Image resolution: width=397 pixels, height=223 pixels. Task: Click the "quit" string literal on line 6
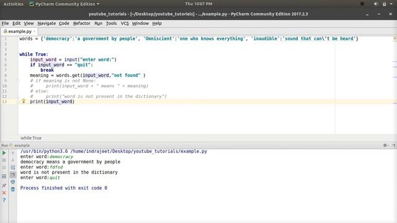click(83, 64)
